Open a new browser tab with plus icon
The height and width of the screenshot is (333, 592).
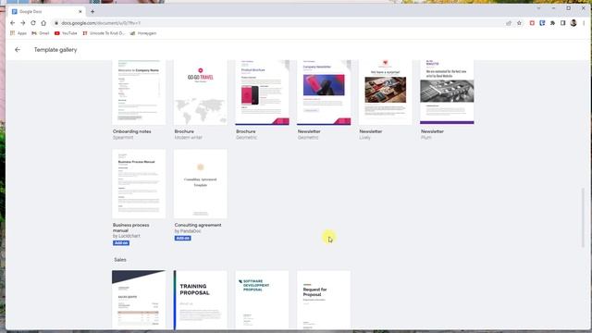click(x=92, y=12)
